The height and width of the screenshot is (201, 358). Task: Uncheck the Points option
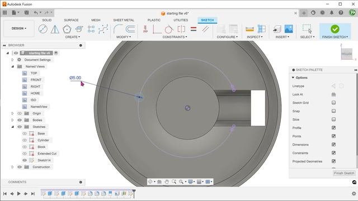click(333, 136)
